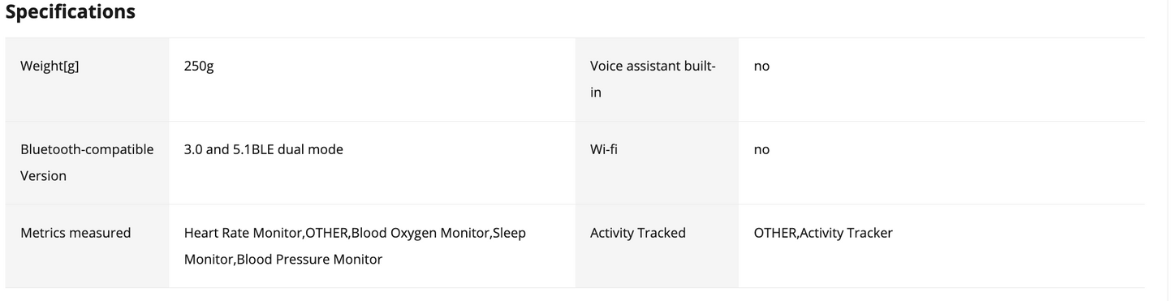Click the 'Activity Tracker' word in last row
Screen dimensions: 1173x301
point(847,233)
